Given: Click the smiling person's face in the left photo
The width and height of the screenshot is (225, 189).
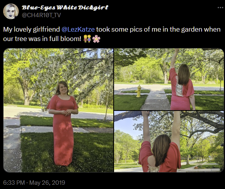Looking at the screenshot, I should (63, 89).
